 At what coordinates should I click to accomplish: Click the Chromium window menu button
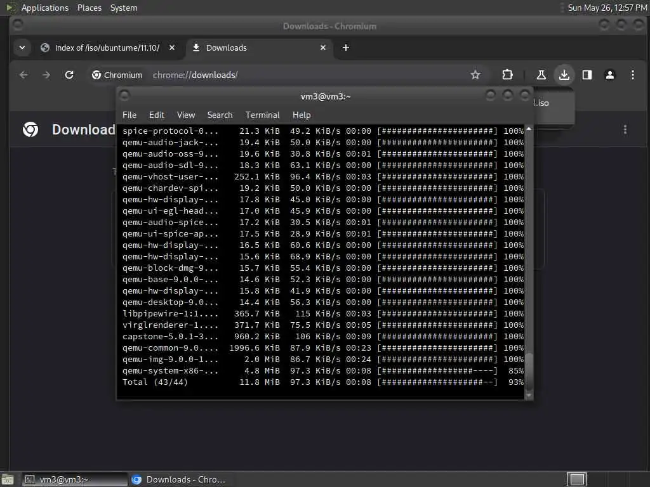click(x=18, y=25)
